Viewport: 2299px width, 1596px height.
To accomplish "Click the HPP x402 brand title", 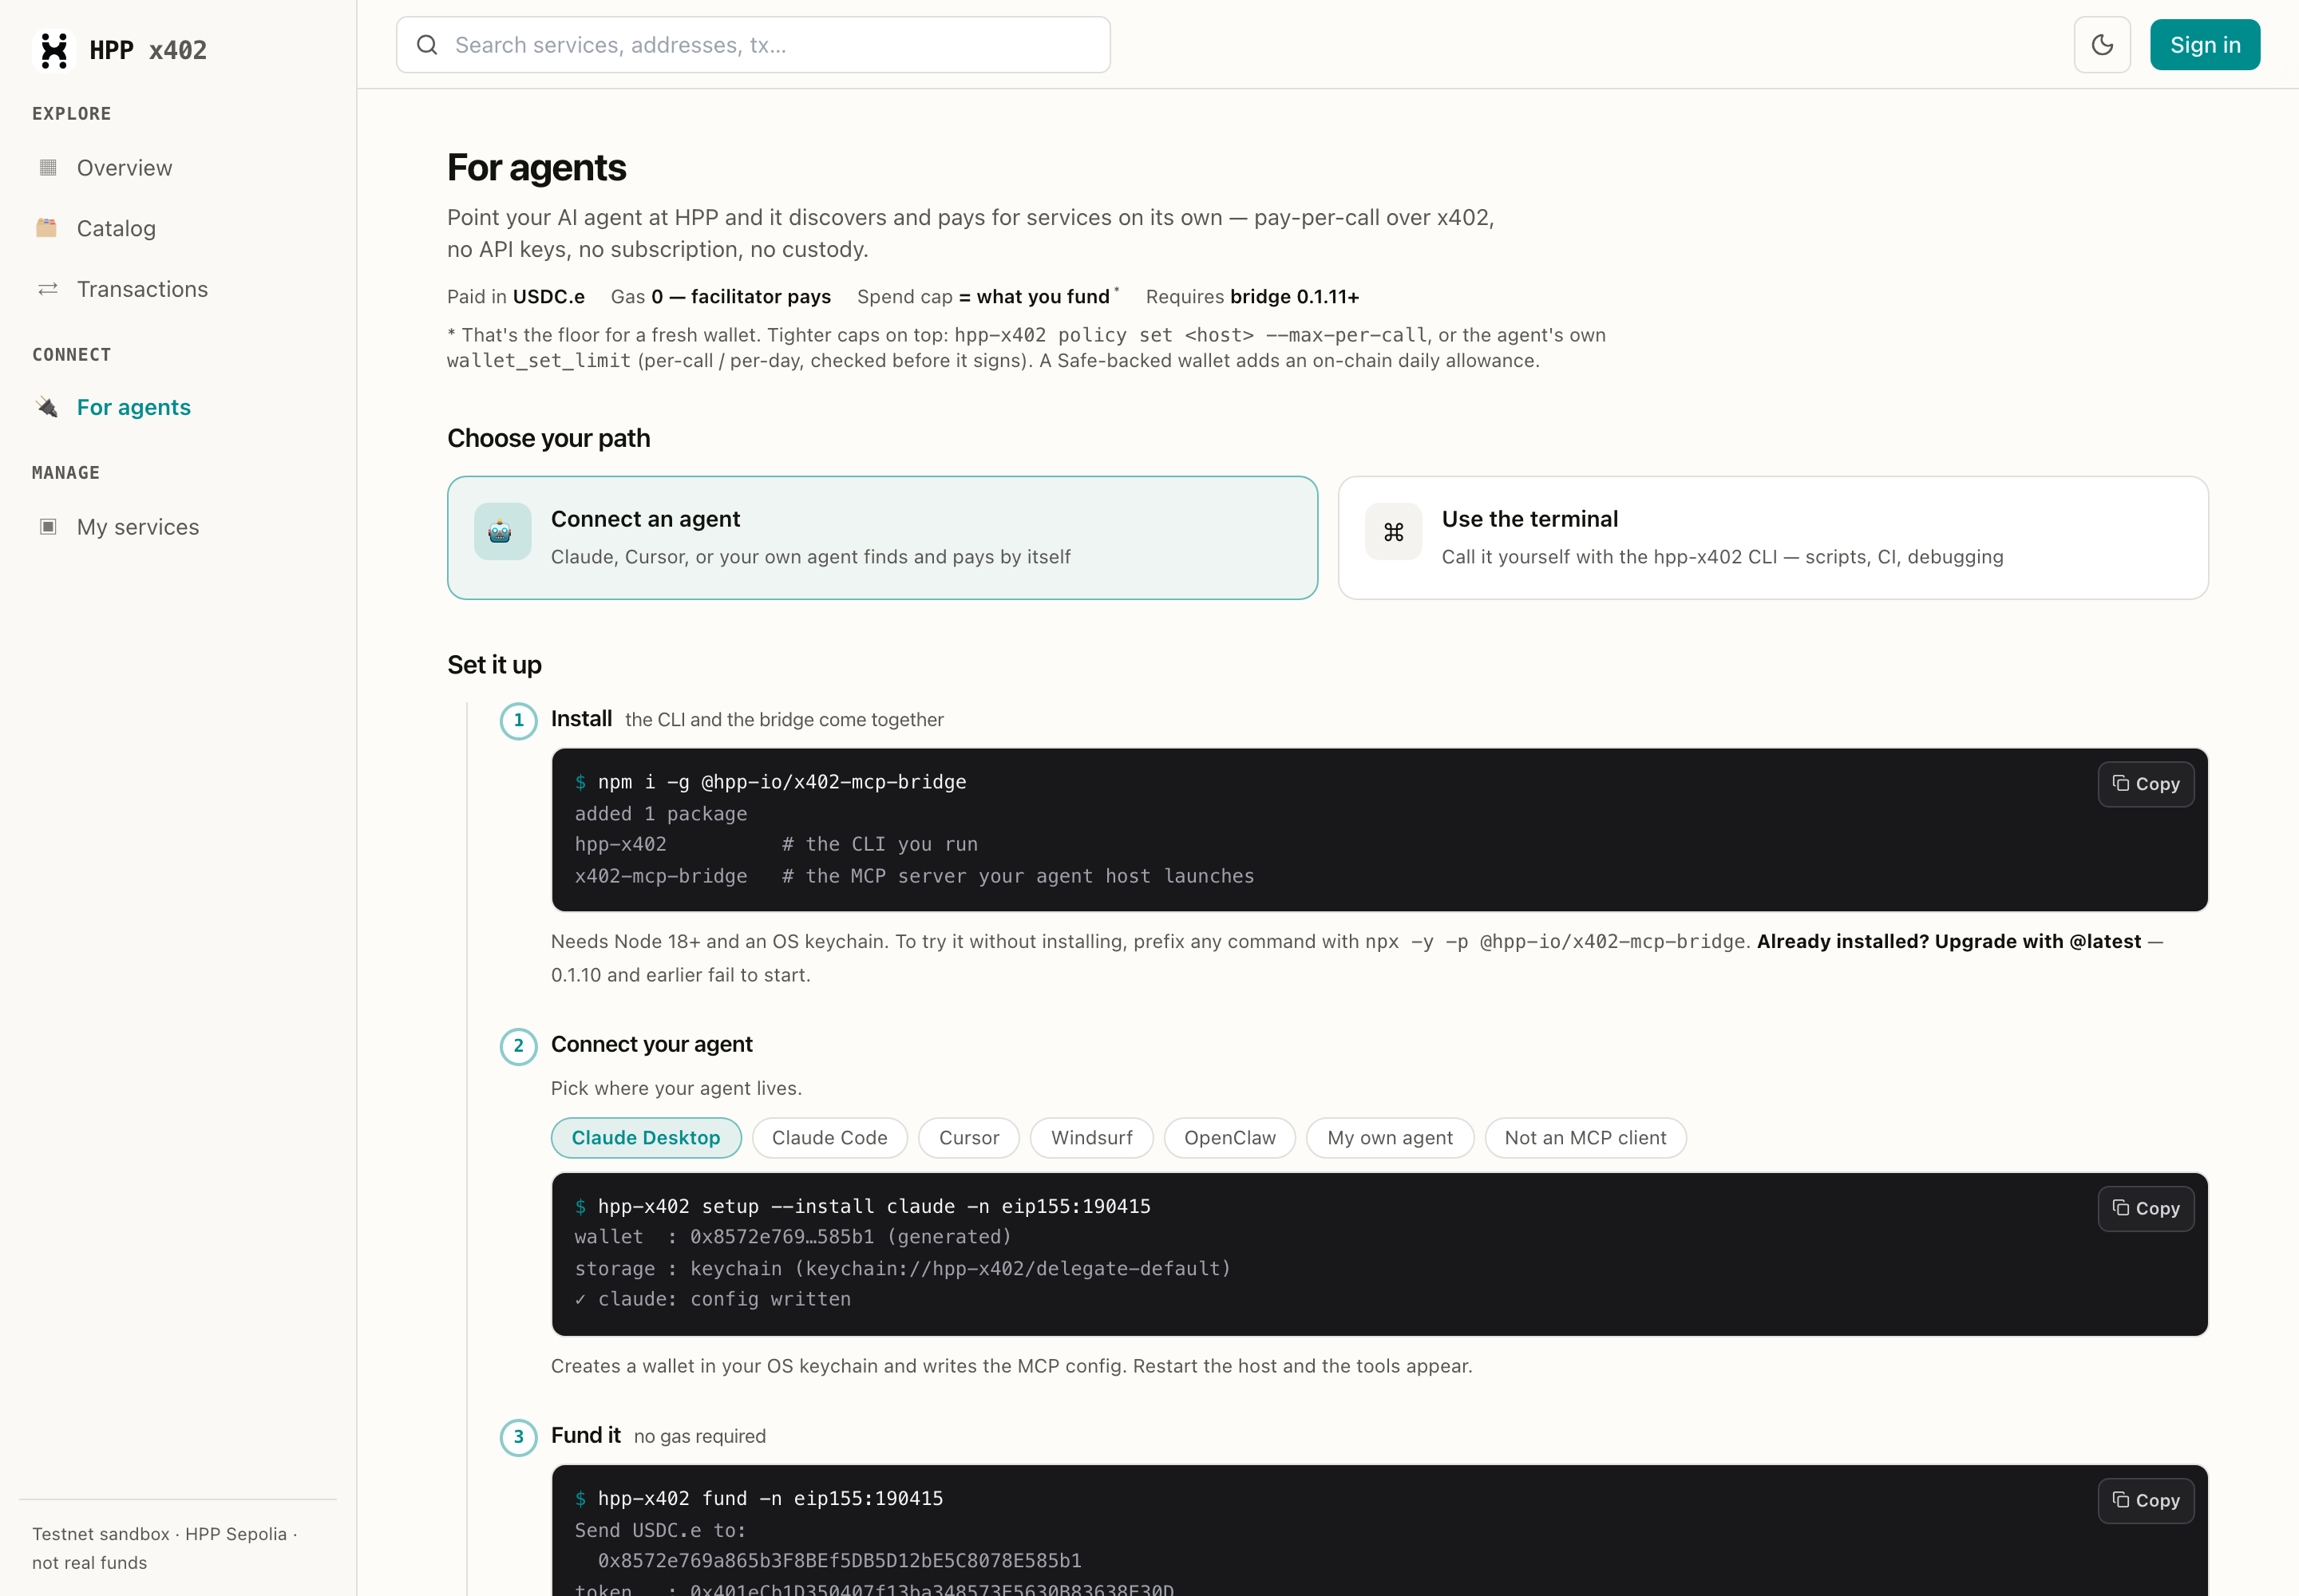I will click(x=148, y=50).
